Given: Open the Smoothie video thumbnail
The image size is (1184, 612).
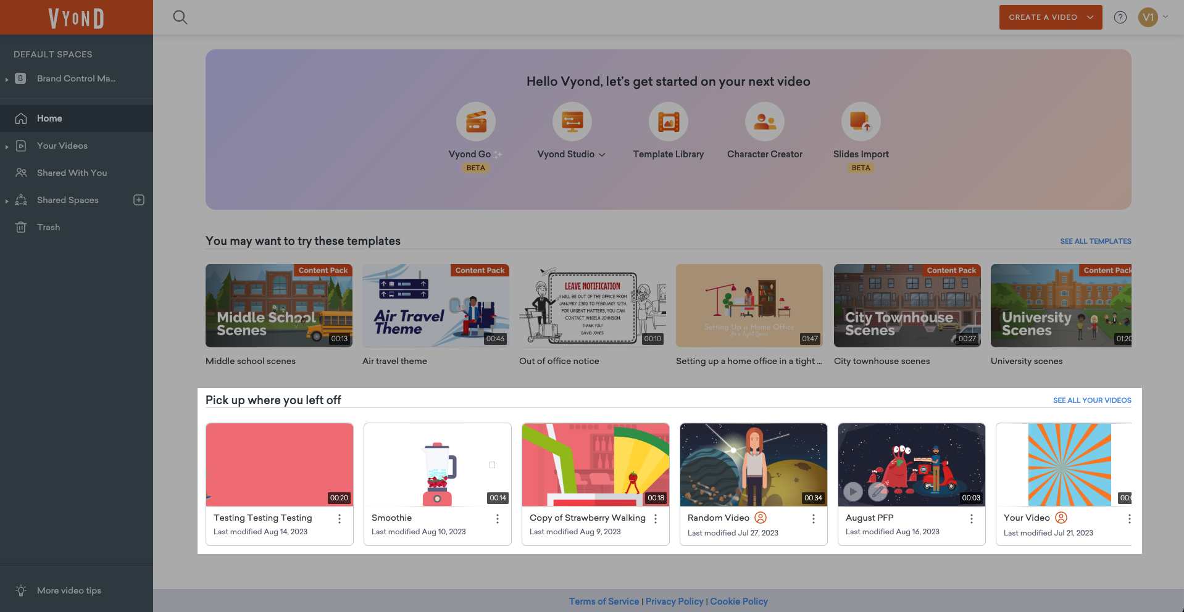Looking at the screenshot, I should tap(438, 465).
